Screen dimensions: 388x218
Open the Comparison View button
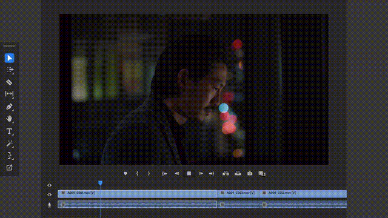(x=262, y=174)
